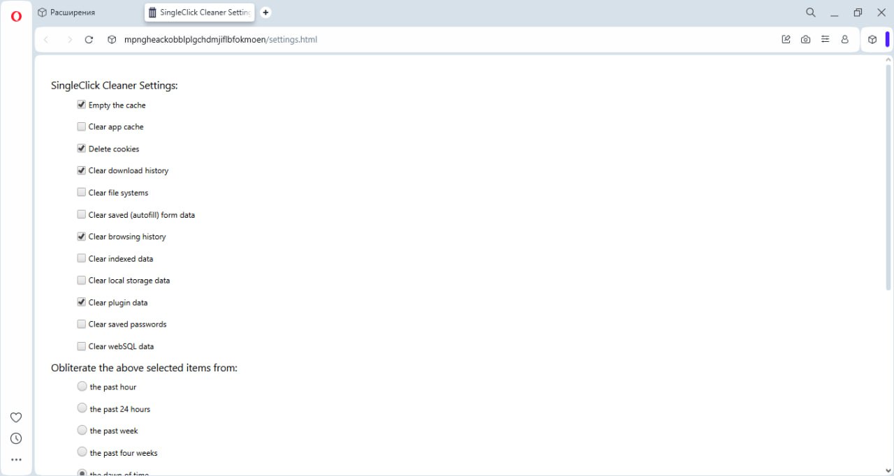
Task: Switch to the SingleClick Cleaner Settings tab
Action: tap(199, 13)
